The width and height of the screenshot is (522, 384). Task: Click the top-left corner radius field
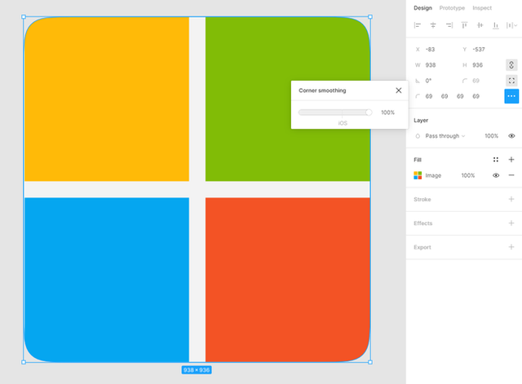coord(429,96)
